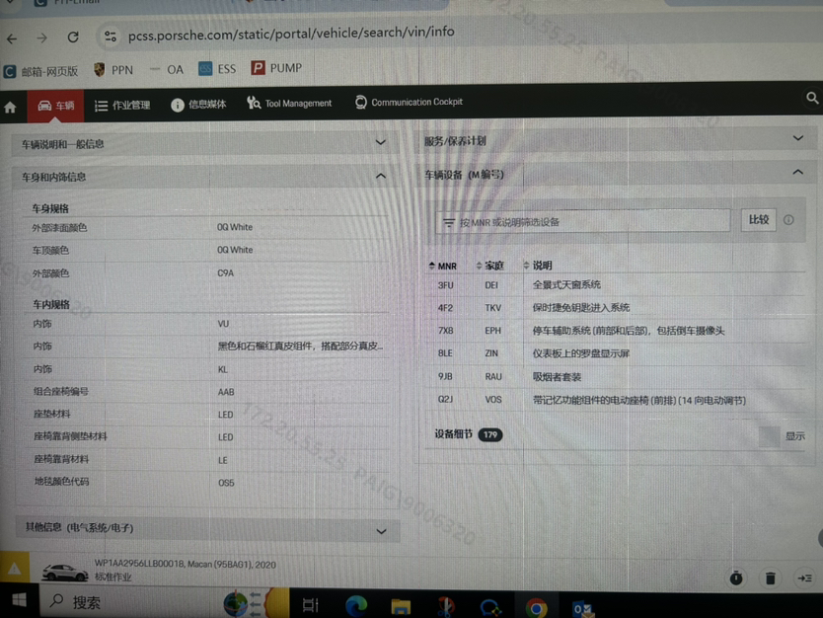Open Outlook from the taskbar
Screen dimensions: 823x618
click(x=582, y=608)
